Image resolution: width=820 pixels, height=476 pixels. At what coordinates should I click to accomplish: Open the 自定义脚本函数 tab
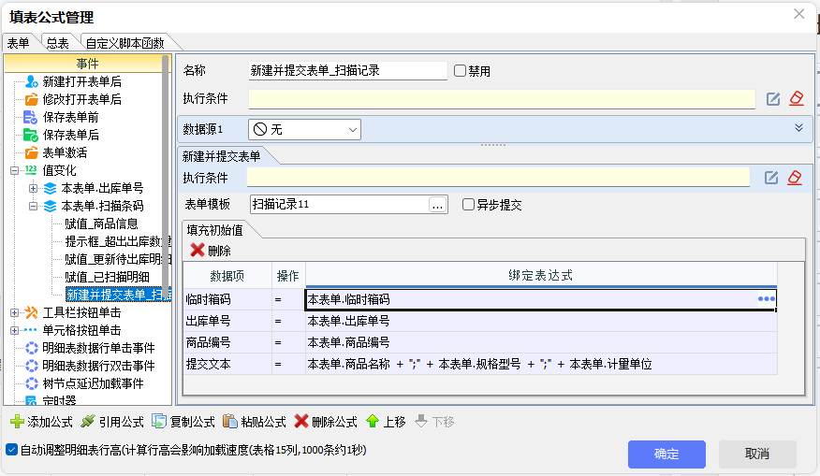pos(124,43)
